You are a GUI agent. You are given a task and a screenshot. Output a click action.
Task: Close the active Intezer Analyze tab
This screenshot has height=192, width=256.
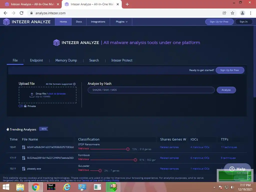[x=118, y=4]
